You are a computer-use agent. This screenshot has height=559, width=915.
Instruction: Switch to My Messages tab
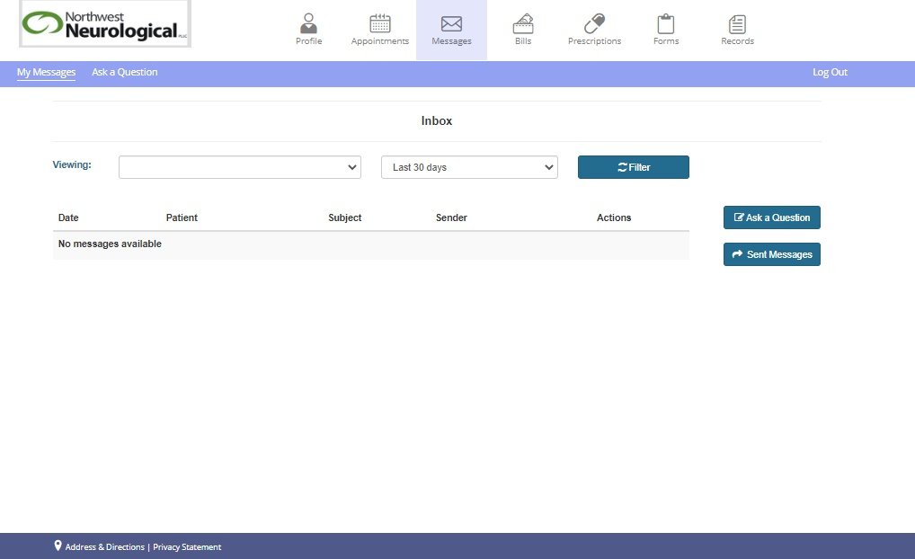click(x=46, y=72)
